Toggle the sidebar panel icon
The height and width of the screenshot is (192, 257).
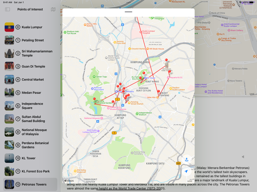pos(7,9)
